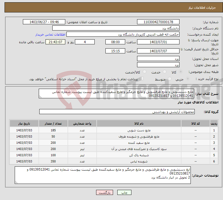The height and width of the screenshot is (200, 223).
Task: Click the buyer organization field دانشگاه یزد
Action: click(x=116, y=28)
